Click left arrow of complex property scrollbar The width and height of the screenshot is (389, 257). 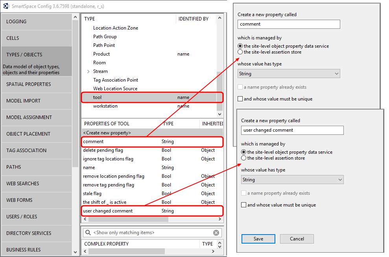click(x=85, y=251)
